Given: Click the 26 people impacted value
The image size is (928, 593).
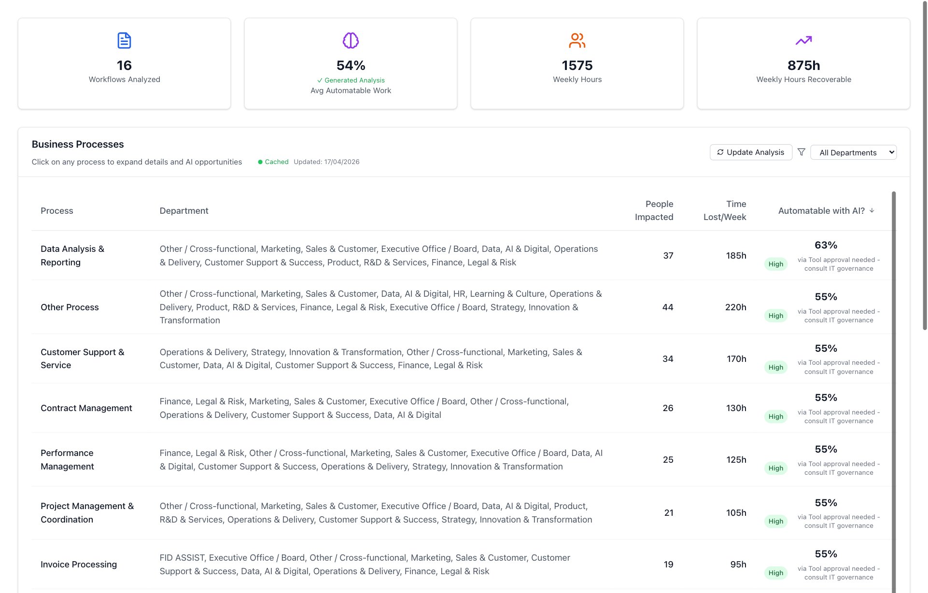Looking at the screenshot, I should coord(668,408).
